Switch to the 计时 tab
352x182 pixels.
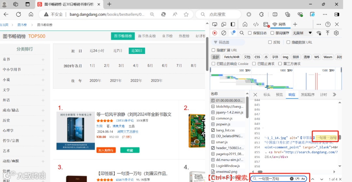pyautogui.click(x=324, y=95)
